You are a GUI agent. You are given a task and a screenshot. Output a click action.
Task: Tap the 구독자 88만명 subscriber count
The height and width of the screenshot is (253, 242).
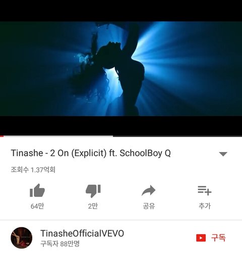pyautogui.click(x=60, y=243)
